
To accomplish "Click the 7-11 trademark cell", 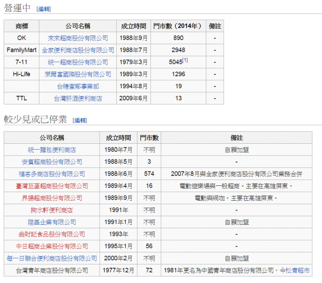I will click(21, 62).
